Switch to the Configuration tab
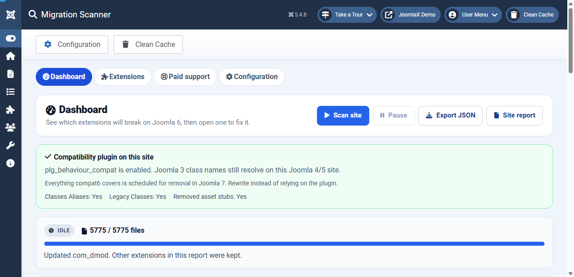 (x=252, y=77)
